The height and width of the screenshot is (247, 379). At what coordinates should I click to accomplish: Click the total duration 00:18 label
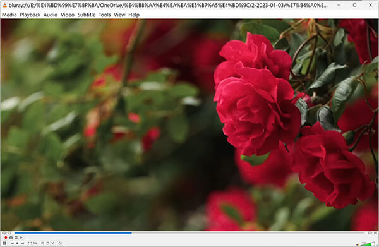(372, 233)
